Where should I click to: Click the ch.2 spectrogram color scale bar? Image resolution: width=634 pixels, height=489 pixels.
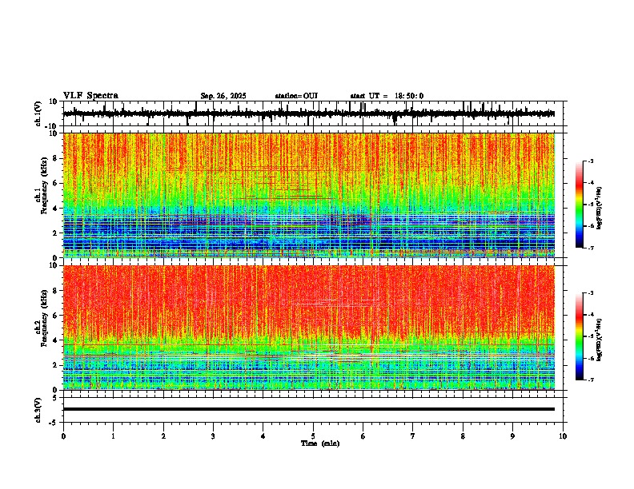tap(580, 336)
